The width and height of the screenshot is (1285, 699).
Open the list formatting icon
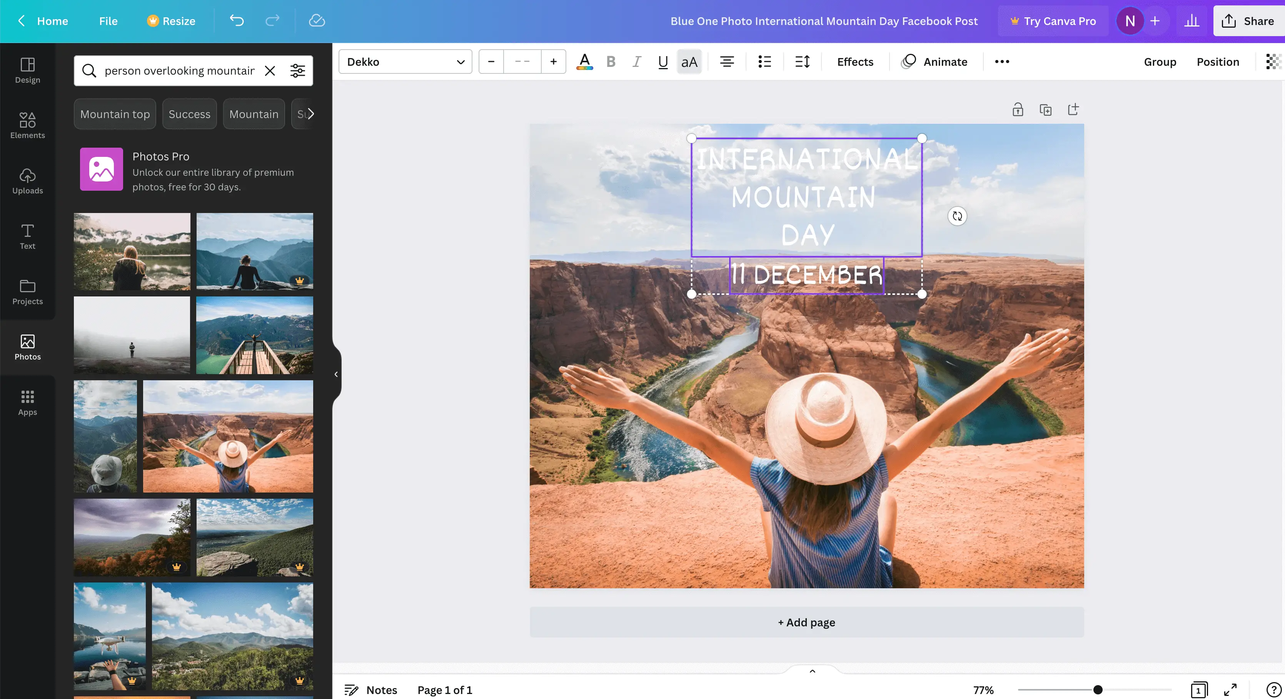tap(764, 61)
